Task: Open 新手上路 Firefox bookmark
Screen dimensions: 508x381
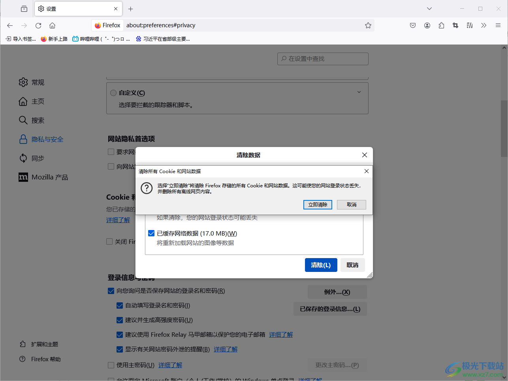Action: (x=54, y=39)
